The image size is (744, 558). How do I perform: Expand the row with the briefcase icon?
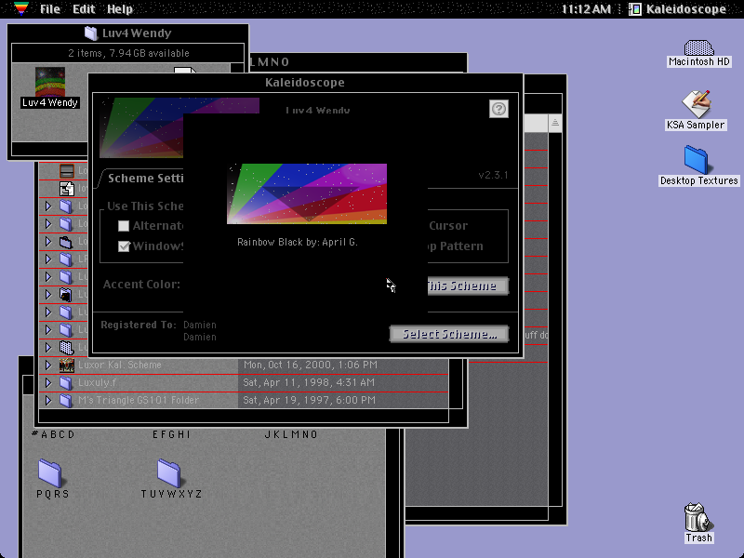coord(48,242)
